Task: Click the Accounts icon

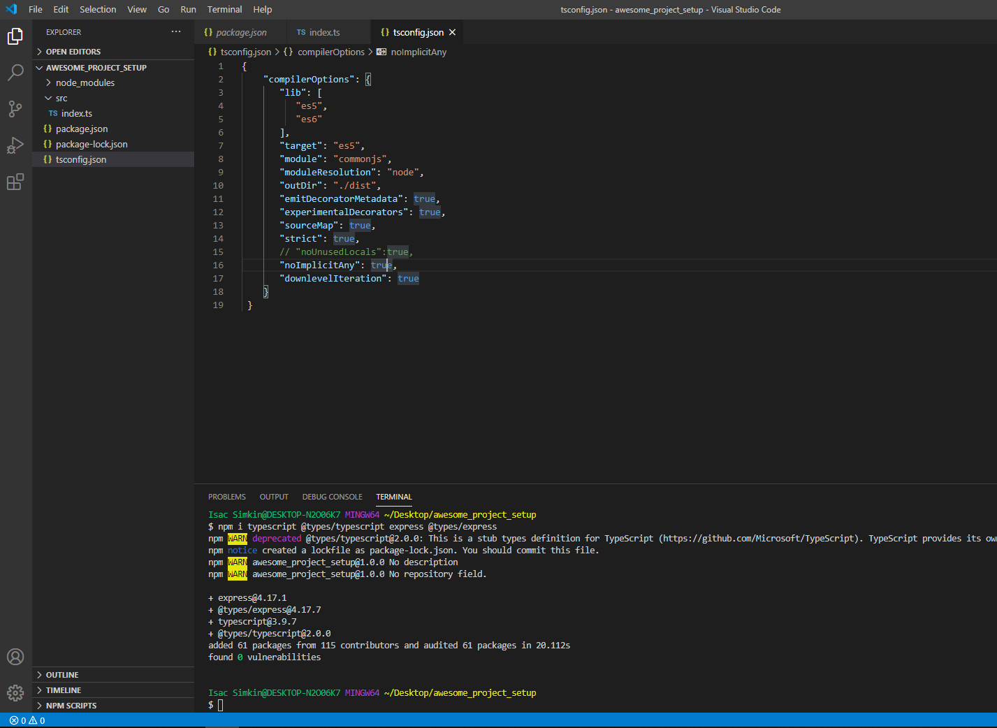Action: (x=15, y=657)
